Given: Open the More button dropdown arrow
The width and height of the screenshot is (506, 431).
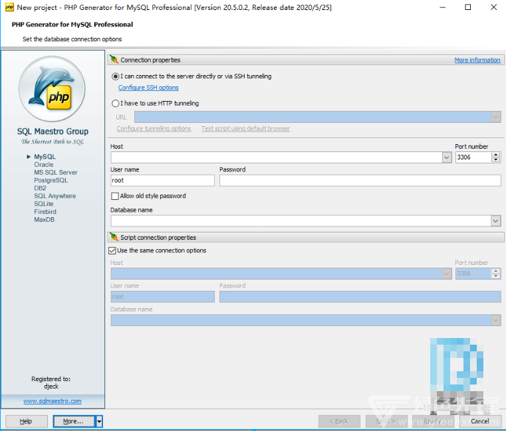Looking at the screenshot, I should [x=99, y=421].
